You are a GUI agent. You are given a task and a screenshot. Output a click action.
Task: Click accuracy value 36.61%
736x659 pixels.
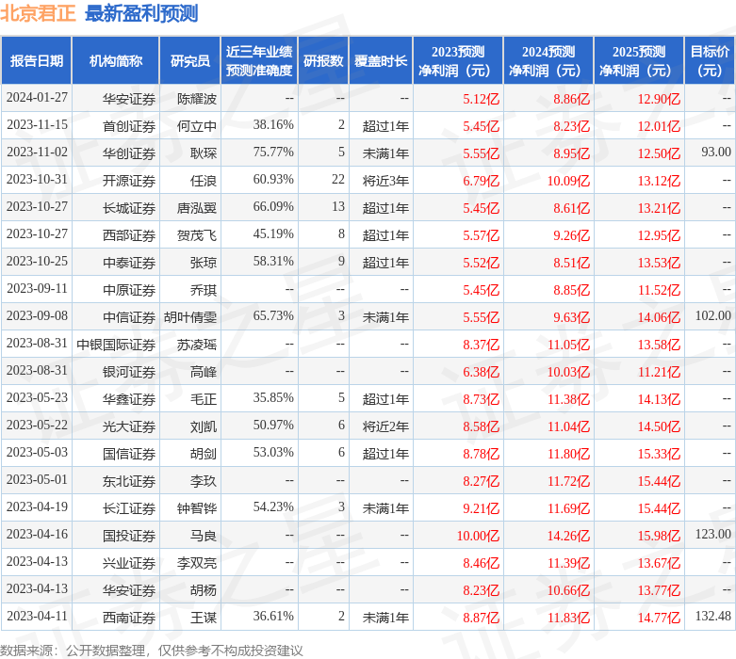[x=273, y=616]
